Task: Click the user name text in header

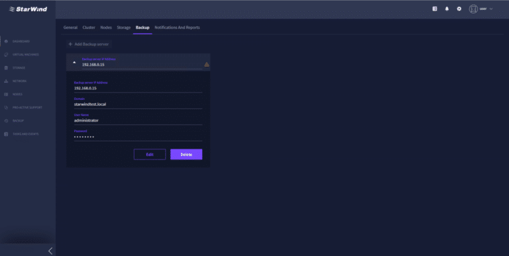Action: coord(483,9)
